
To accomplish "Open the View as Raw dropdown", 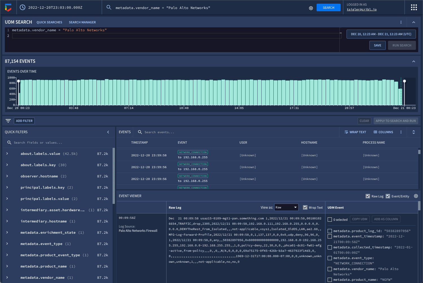I will 286,208.
